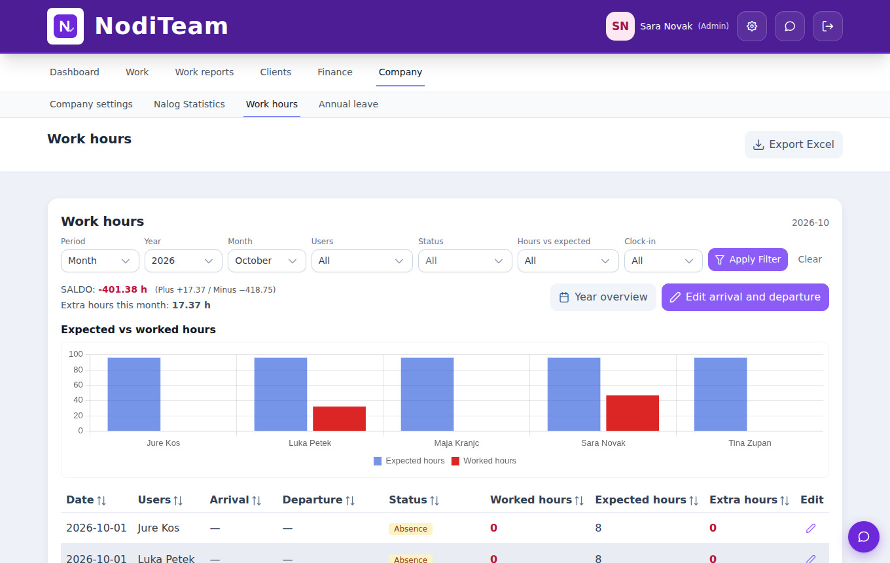This screenshot has height=563, width=890.
Task: Switch to Nalog Statistics sub-tab
Action: pos(189,104)
